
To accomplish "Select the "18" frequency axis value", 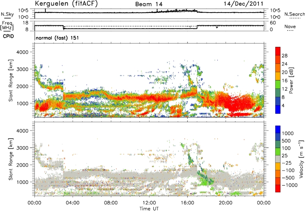I will tap(26, 23).
